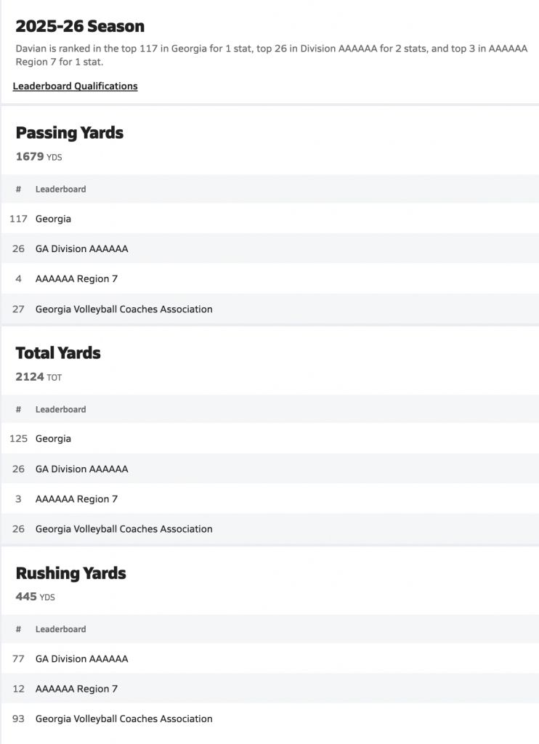Viewport: 539px width, 744px height.
Task: Click the Passing Yards section heading
Action: tap(70, 133)
